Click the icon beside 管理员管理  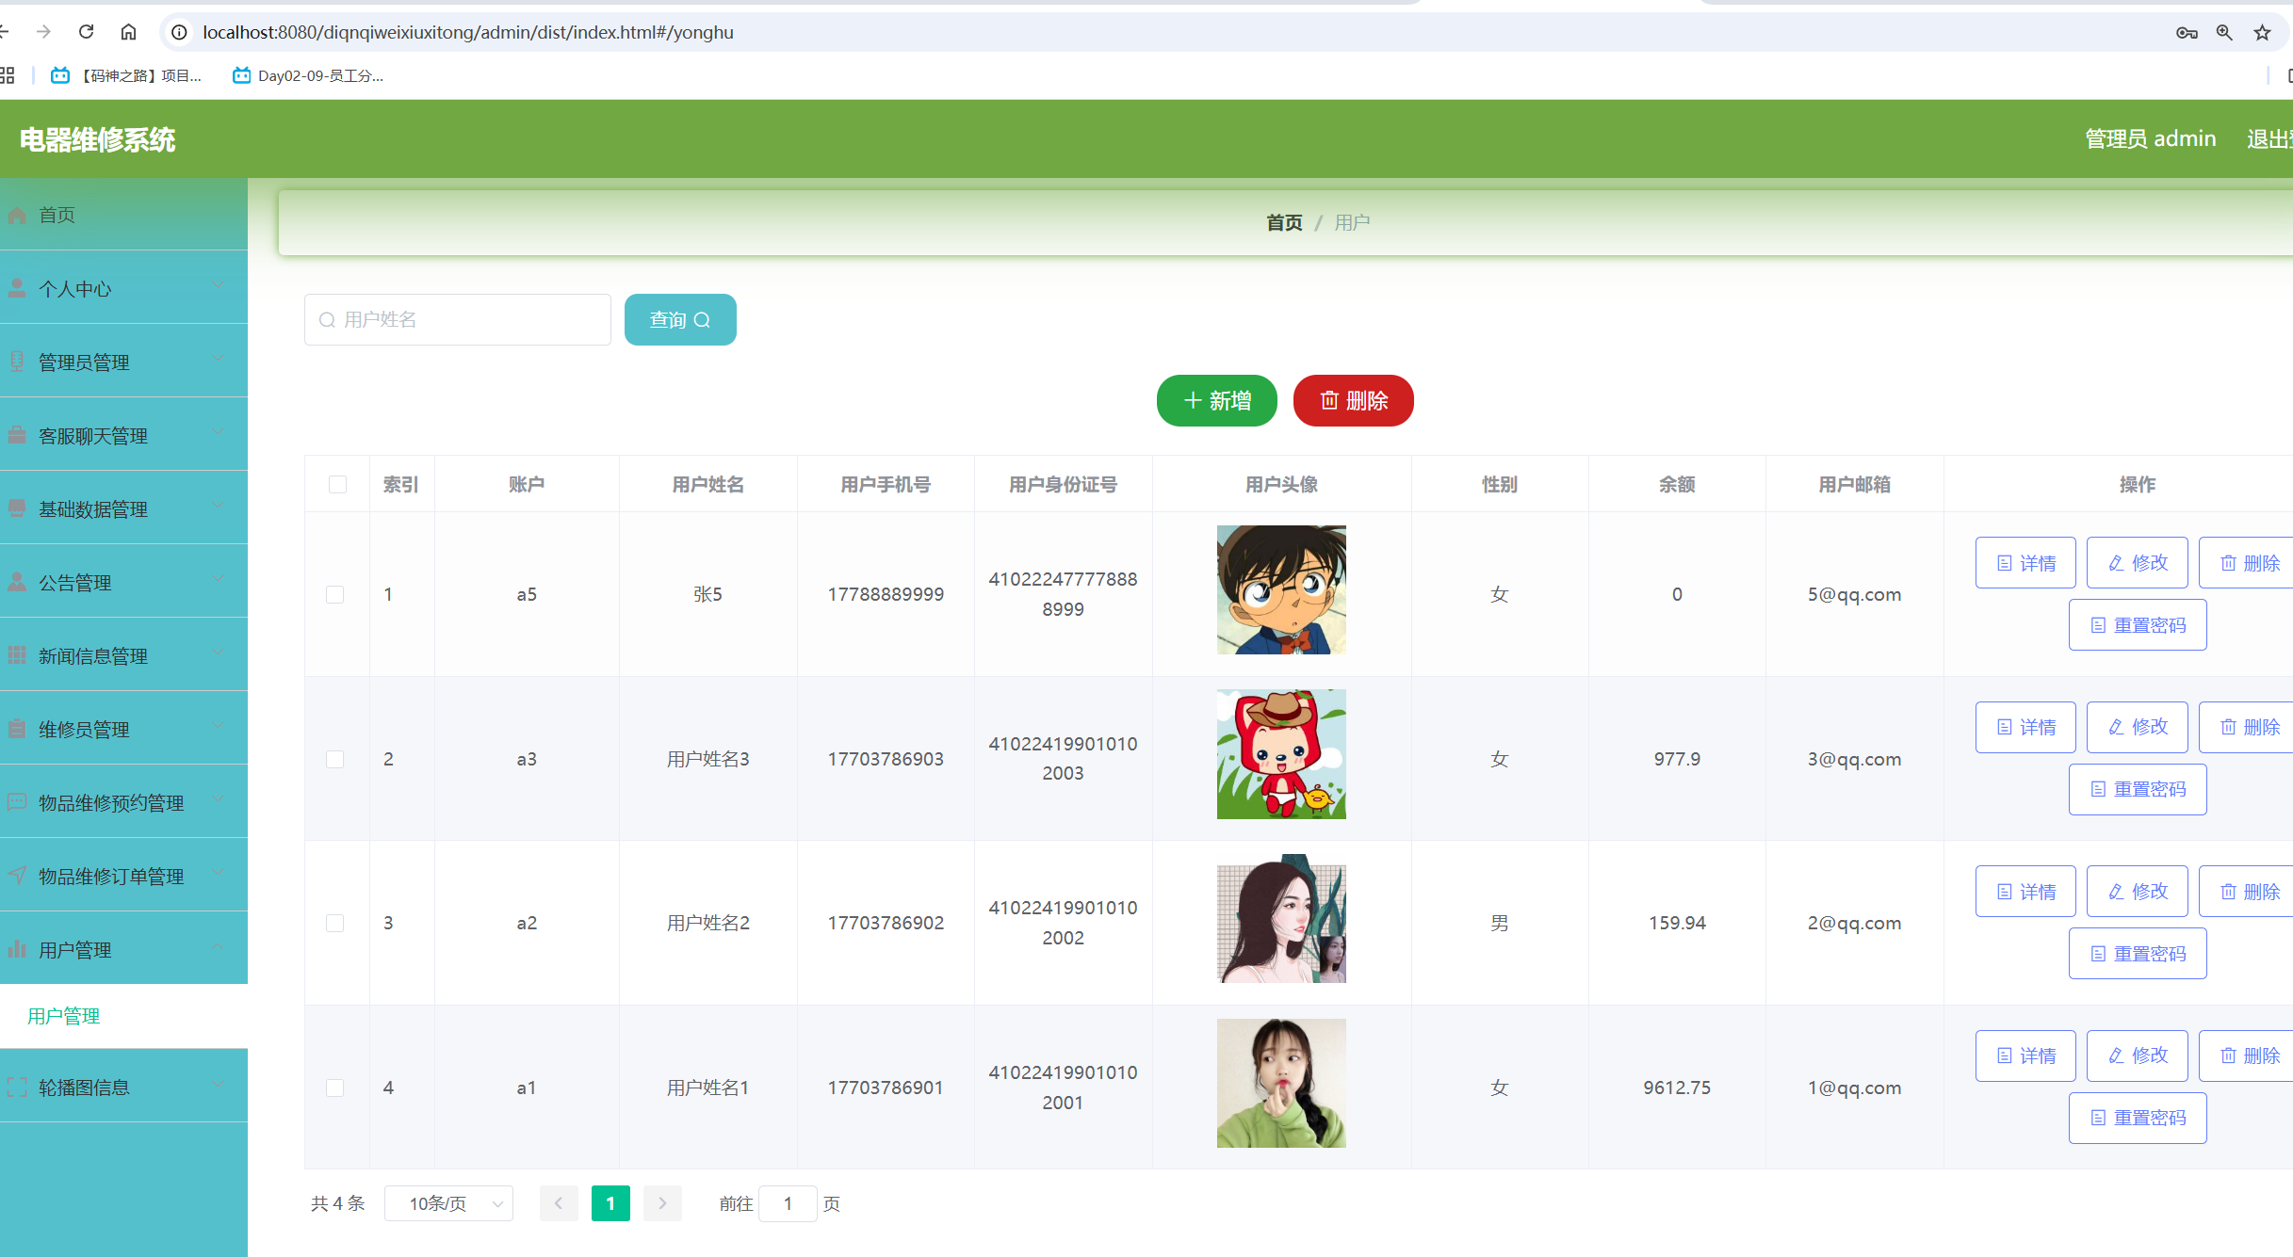click(x=17, y=362)
